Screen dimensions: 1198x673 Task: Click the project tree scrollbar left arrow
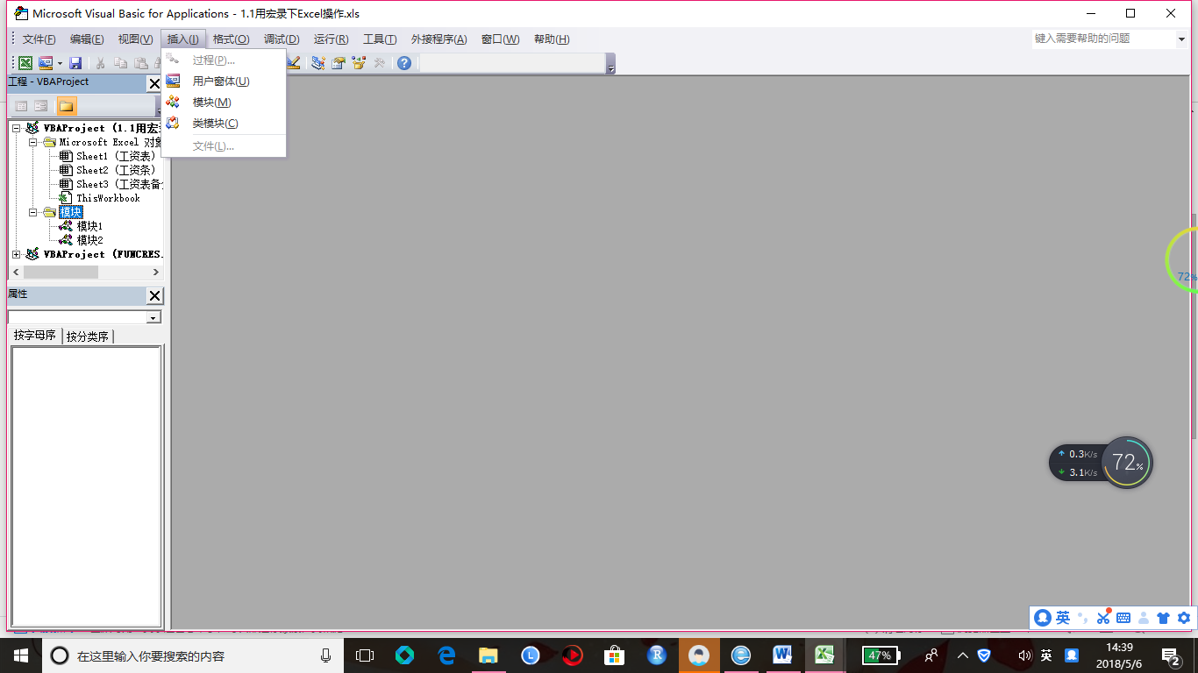[x=16, y=273]
